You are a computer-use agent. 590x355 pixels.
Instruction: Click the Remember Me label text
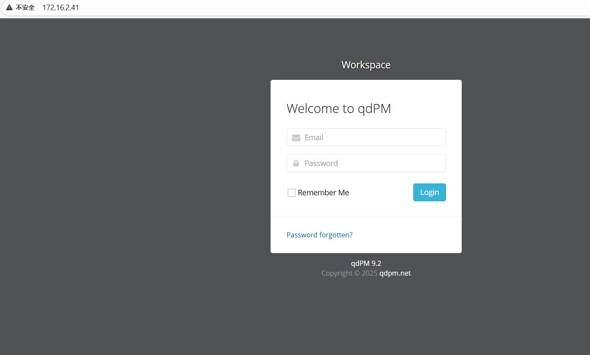pos(323,193)
